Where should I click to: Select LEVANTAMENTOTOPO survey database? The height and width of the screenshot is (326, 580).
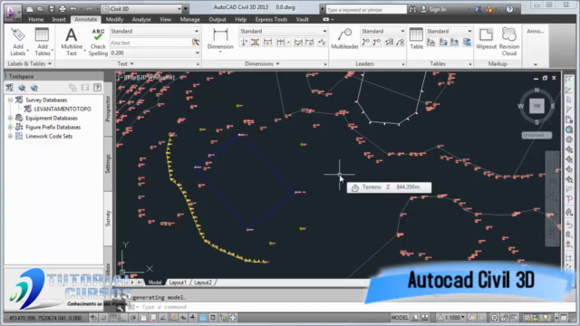tap(63, 109)
